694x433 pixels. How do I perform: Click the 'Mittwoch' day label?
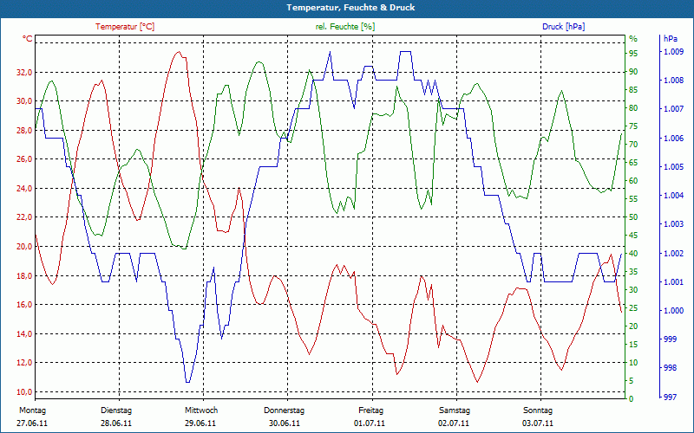pyautogui.click(x=201, y=410)
